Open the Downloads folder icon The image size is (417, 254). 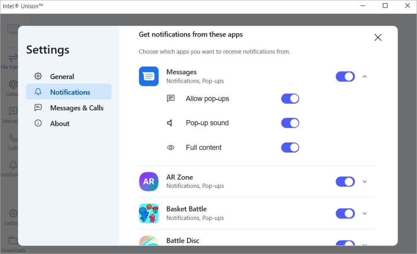(x=13, y=240)
